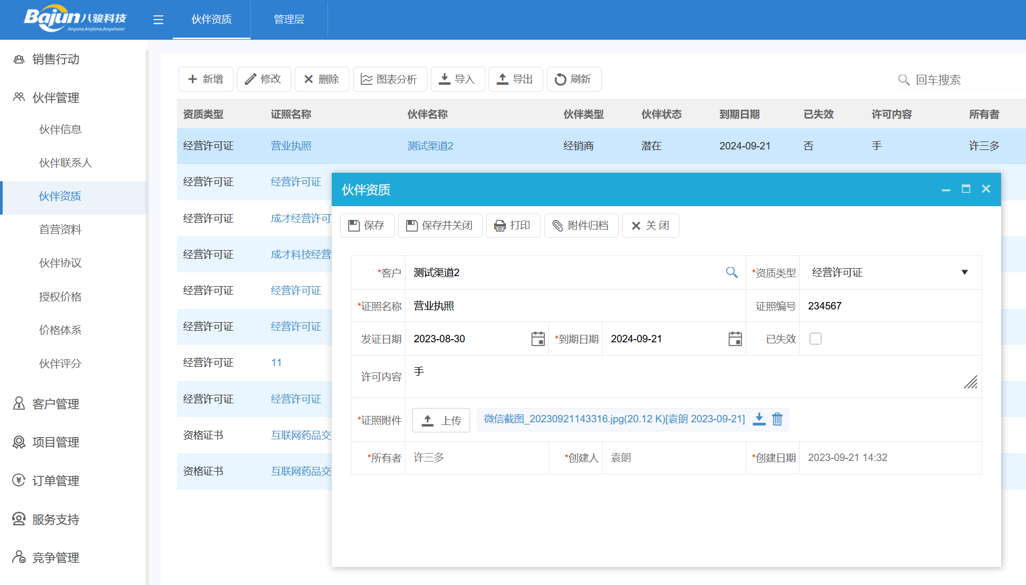Download the attached 微信截图 file
Screen dimensions: 1026x585
759,419
